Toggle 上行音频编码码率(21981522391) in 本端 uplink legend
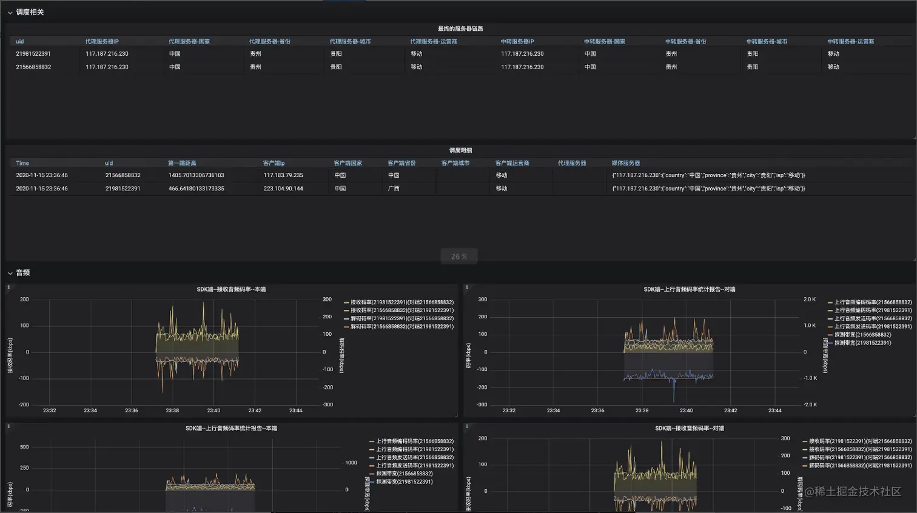The image size is (917, 513). pyautogui.click(x=415, y=449)
